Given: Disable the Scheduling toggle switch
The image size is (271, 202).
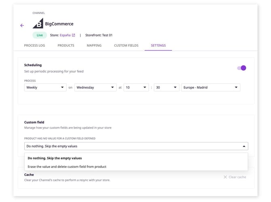Looking at the screenshot, I should pos(241,68).
